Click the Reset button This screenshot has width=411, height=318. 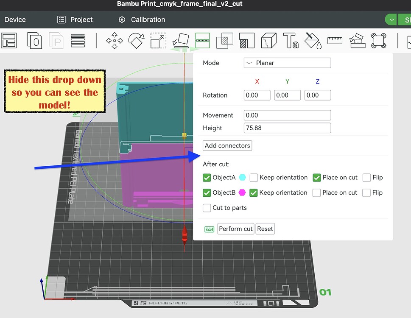[265, 229]
